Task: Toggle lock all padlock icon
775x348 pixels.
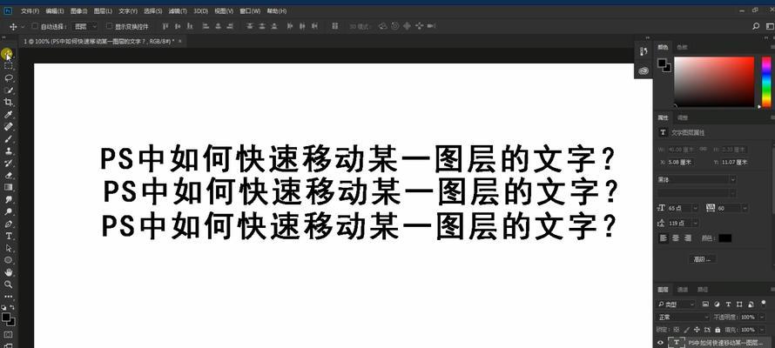Action: point(718,329)
